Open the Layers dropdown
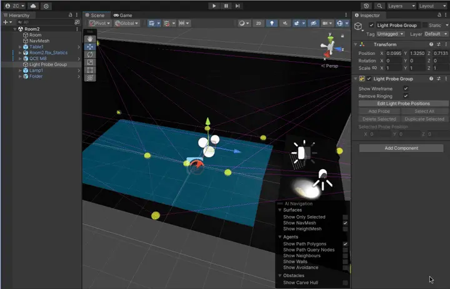 [x=401, y=6]
